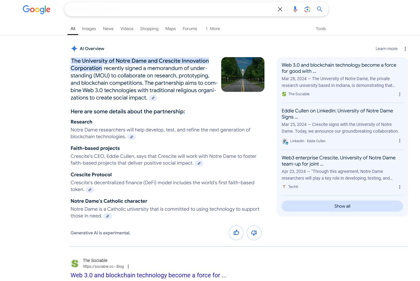Click the 'Crescite Protocol' heading
Screen dimensions: 420x281
(91, 175)
